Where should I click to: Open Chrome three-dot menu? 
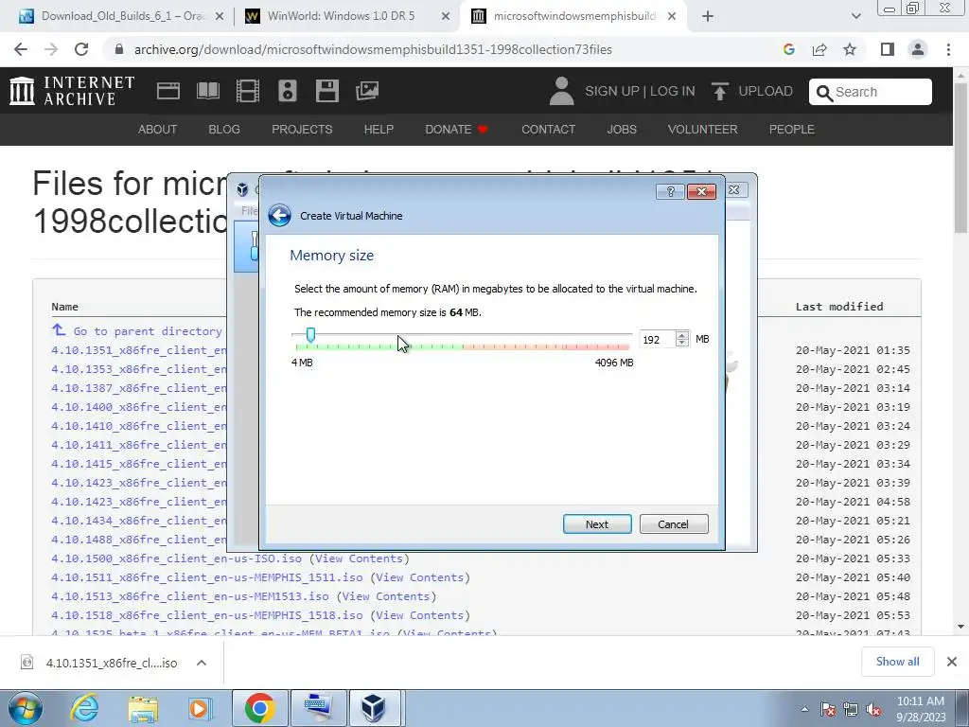tap(948, 49)
